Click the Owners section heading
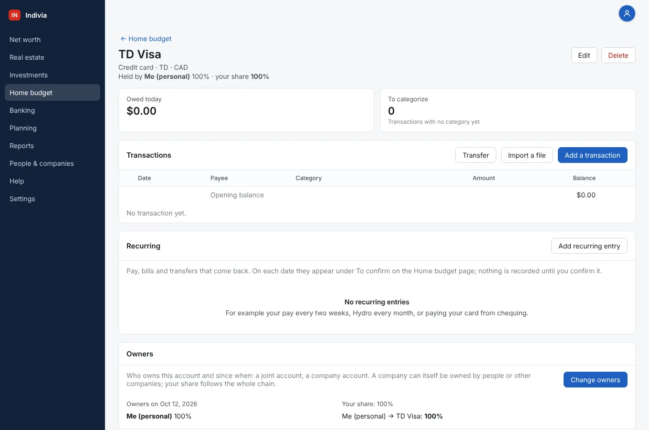This screenshot has width=649, height=430. [140, 354]
